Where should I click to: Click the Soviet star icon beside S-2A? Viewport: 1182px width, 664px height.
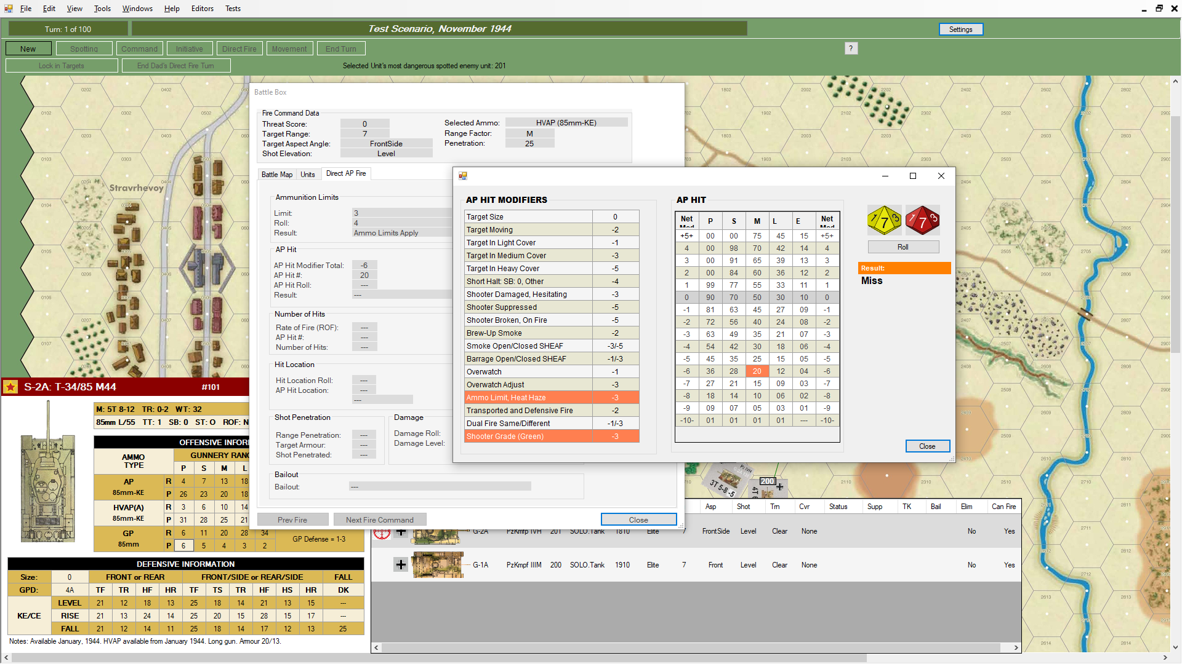(10, 387)
